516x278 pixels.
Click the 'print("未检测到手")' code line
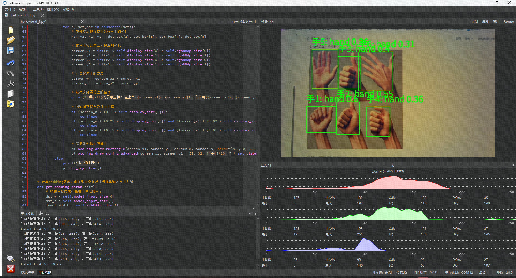click(81, 163)
